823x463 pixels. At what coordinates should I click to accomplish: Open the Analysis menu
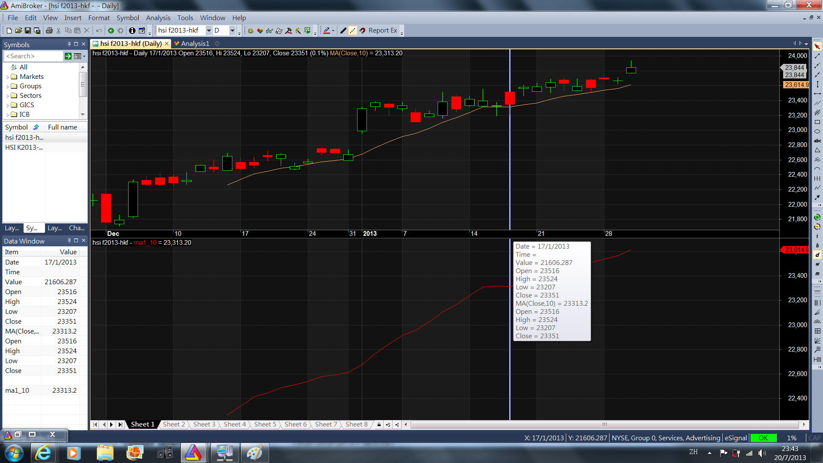click(x=158, y=18)
